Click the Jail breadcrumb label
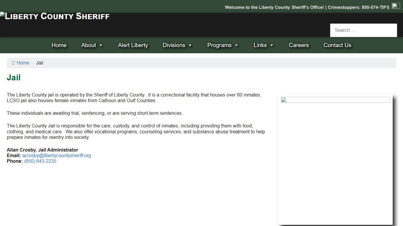The image size is (403, 226). [40, 63]
